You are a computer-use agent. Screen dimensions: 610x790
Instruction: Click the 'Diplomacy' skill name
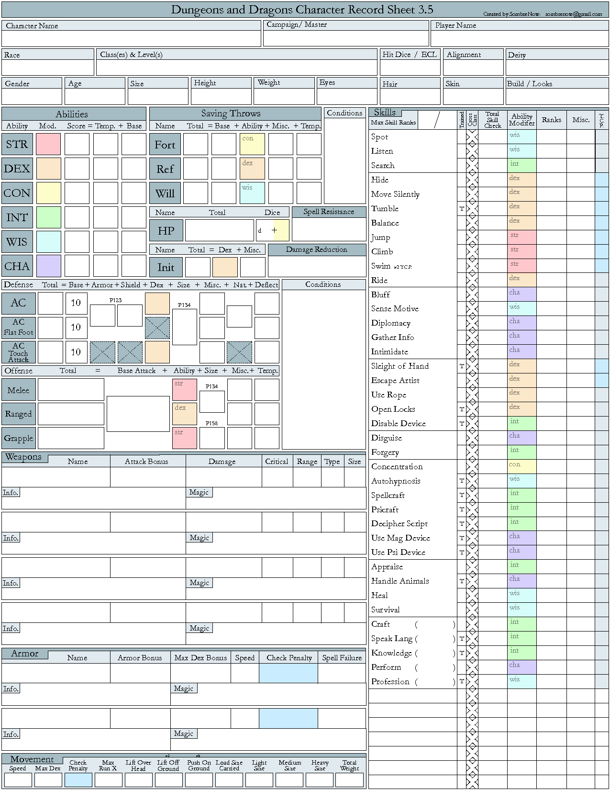coord(391,323)
